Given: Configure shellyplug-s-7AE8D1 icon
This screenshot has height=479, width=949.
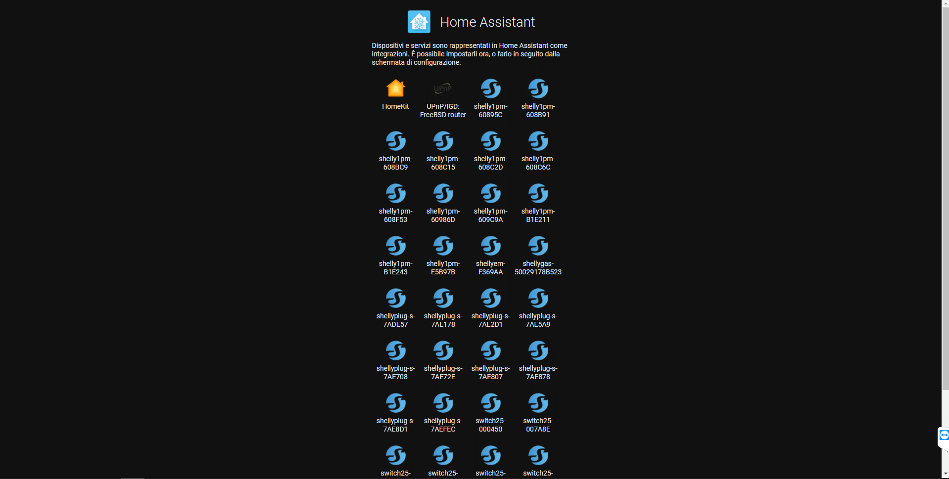Looking at the screenshot, I should click(395, 403).
